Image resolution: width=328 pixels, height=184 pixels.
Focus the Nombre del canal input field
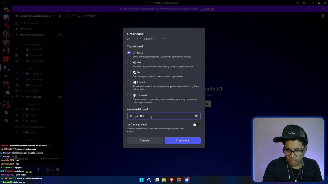164,116
